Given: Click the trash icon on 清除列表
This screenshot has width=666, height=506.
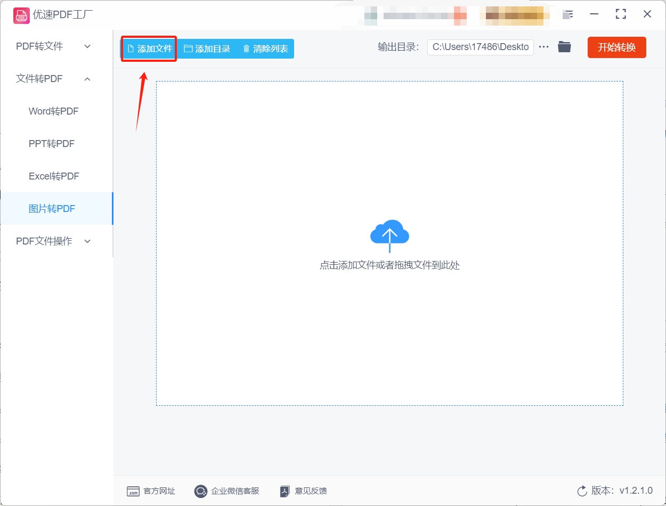Looking at the screenshot, I should coord(246,48).
